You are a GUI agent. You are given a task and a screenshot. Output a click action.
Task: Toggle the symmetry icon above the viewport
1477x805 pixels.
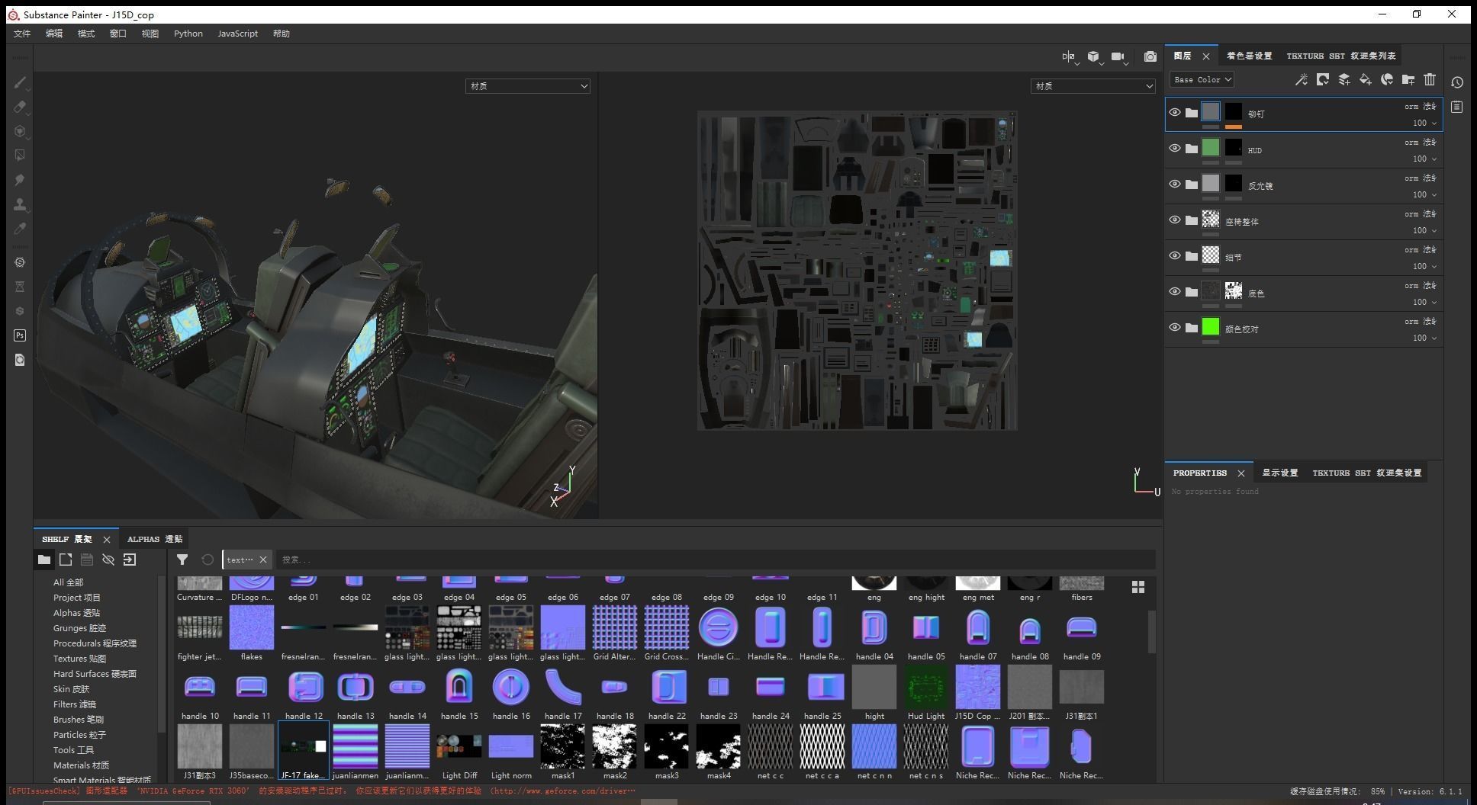[x=1068, y=56]
